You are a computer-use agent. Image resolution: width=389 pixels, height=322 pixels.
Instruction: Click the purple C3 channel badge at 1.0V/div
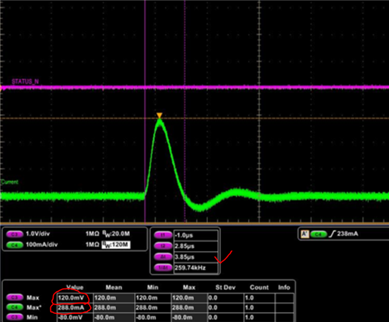[x=15, y=234]
